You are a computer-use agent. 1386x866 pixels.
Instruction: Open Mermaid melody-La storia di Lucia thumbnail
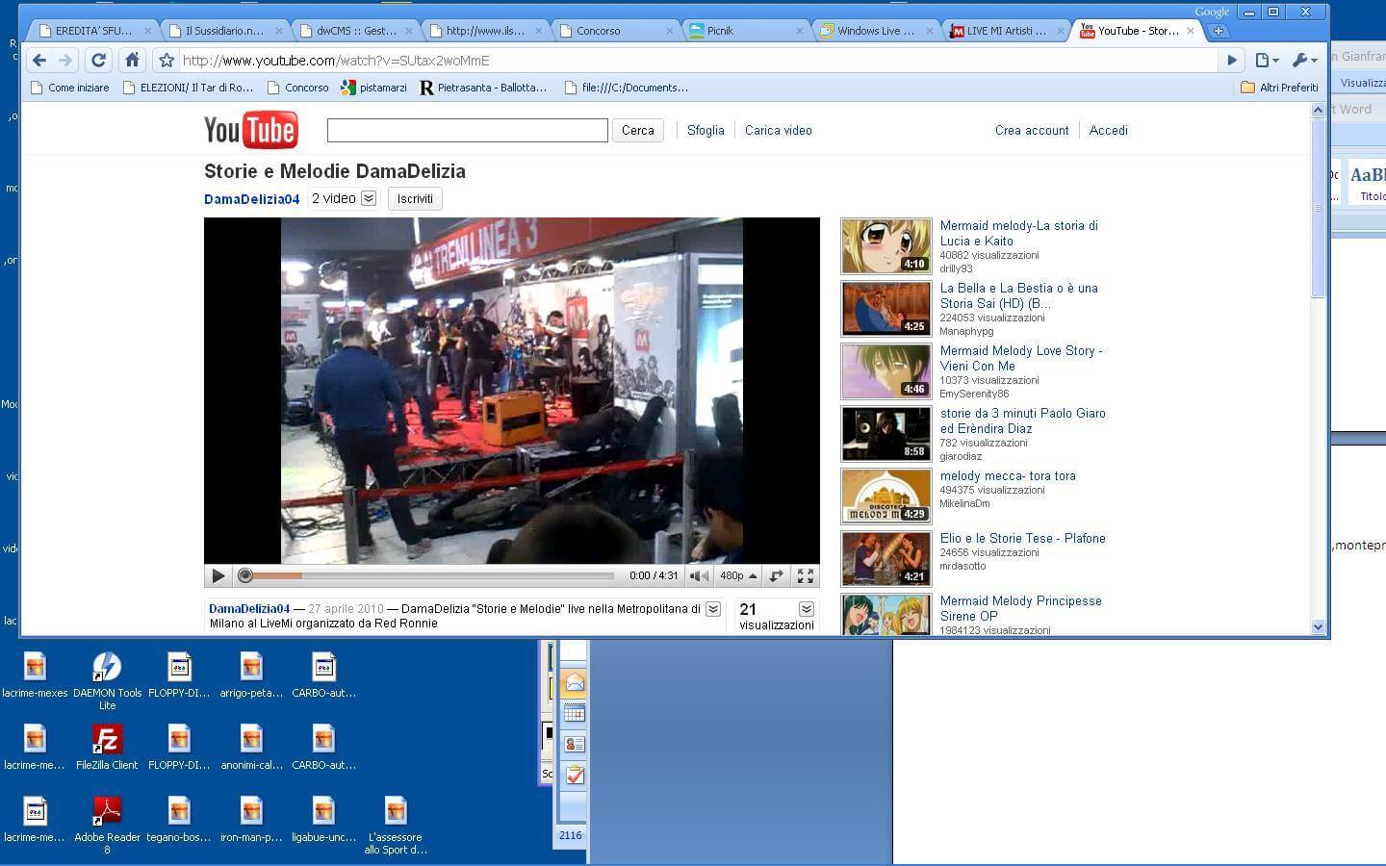point(886,245)
